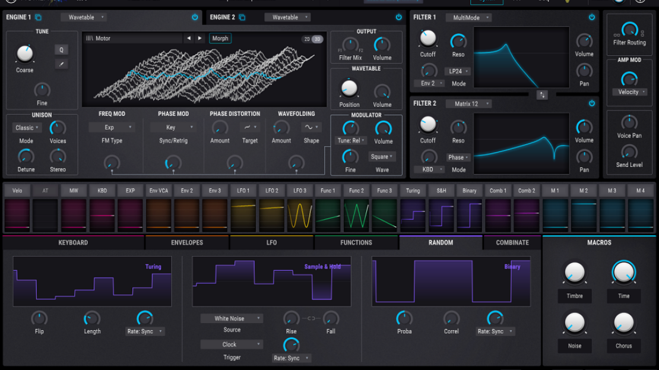This screenshot has height=370, width=659.
Task: Open the Exp FM Type dropdown
Action: point(112,128)
